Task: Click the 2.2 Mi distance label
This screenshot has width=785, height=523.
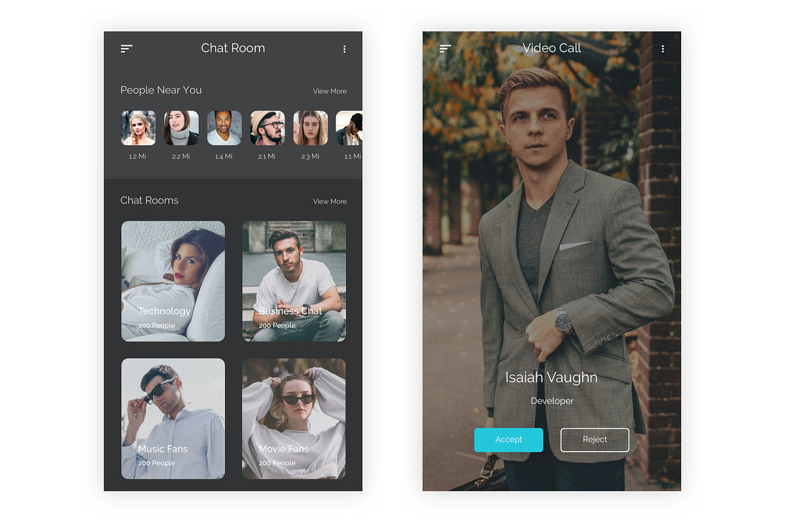Action: point(181,157)
